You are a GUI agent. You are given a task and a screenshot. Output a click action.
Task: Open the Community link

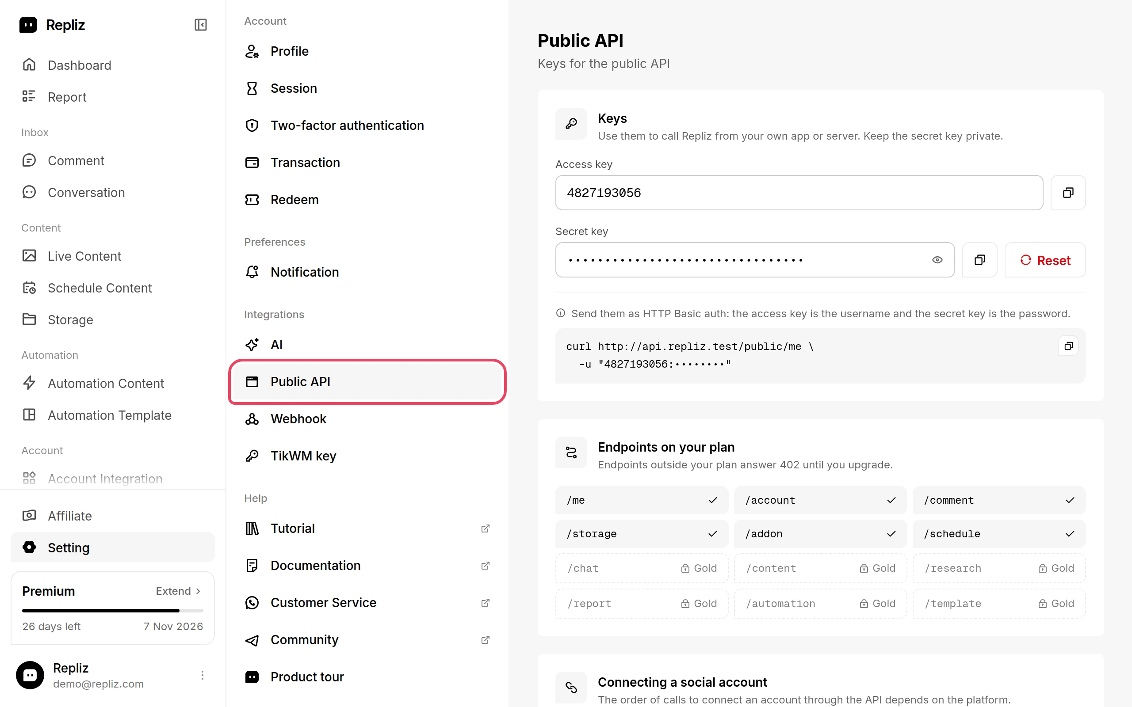point(367,640)
